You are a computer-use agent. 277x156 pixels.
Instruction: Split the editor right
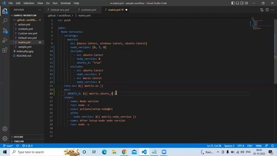click(x=267, y=10)
